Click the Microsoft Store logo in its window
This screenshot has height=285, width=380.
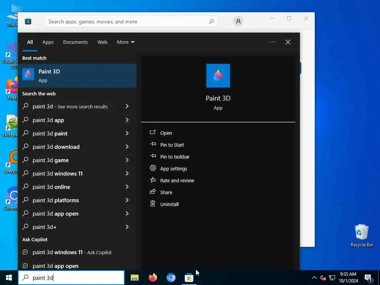pos(28,22)
